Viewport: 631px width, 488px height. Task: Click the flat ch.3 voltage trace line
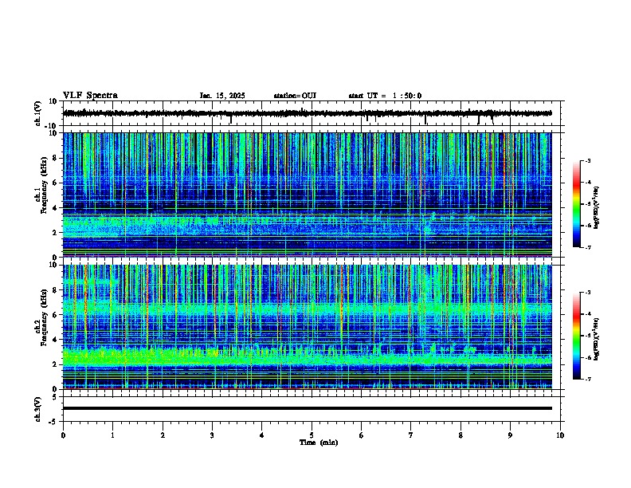(308, 408)
